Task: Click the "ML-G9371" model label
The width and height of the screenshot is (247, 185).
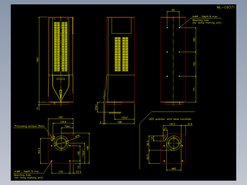Action: 226,7
